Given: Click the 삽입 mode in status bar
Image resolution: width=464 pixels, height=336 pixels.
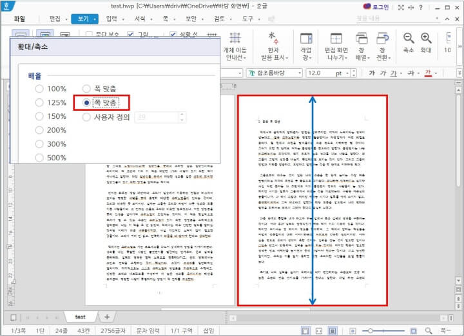Looking at the screenshot, I should click(x=209, y=331).
